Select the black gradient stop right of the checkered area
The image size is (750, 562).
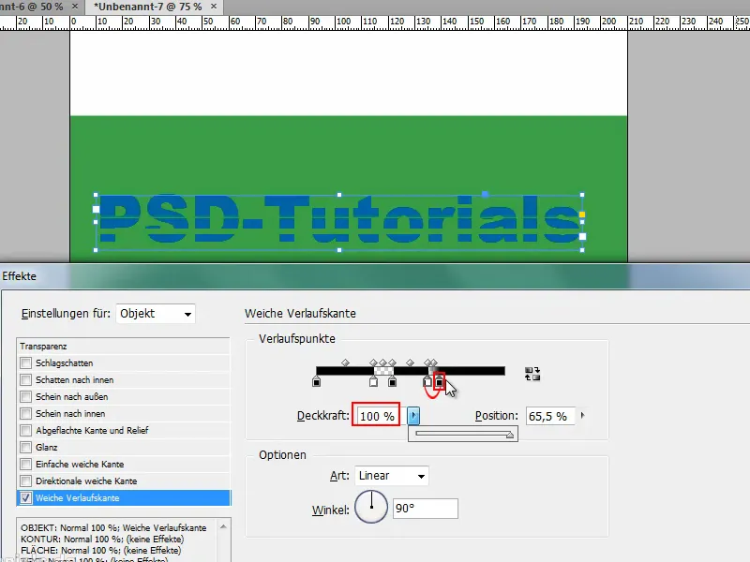(392, 382)
